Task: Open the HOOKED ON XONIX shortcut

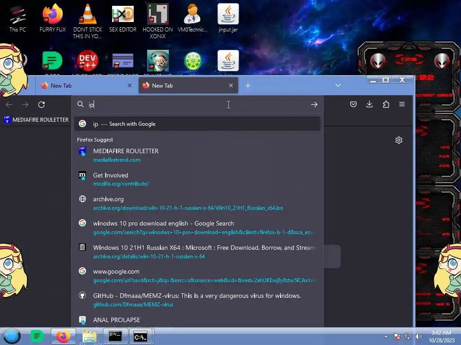Action: [158, 21]
